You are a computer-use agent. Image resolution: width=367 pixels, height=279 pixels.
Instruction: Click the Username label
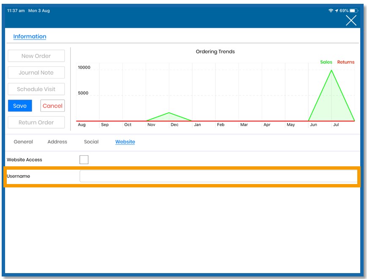[x=19, y=176]
